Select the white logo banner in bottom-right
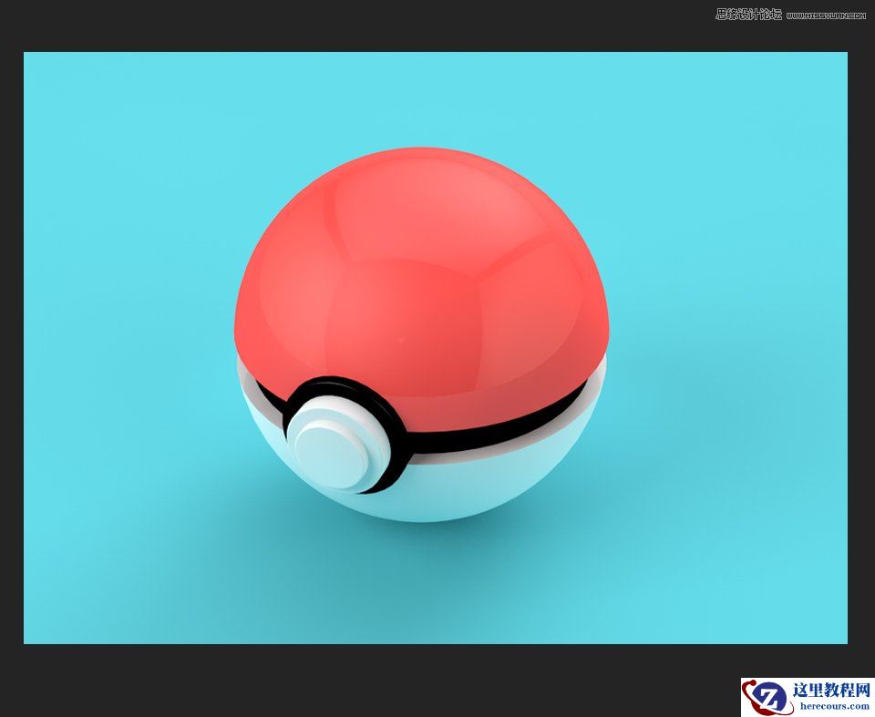Viewport: 875px width, 717px height. click(807, 699)
